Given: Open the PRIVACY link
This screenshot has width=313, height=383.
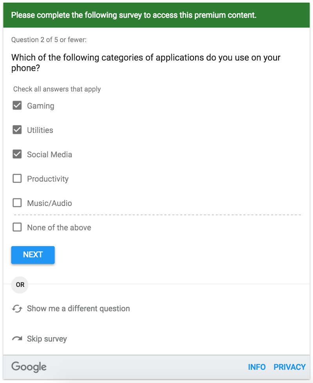Looking at the screenshot, I should pyautogui.click(x=290, y=367).
